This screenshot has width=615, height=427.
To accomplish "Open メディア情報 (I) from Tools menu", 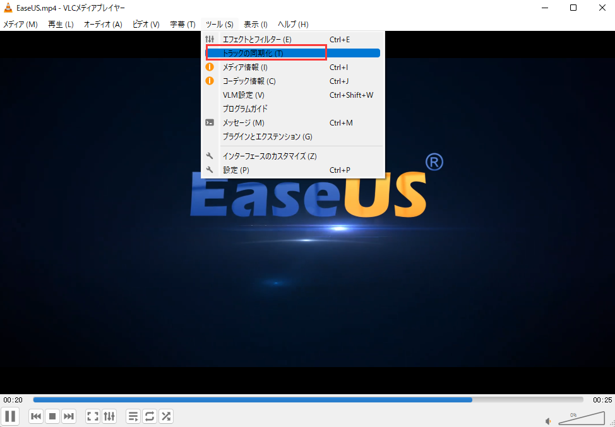I will point(245,67).
